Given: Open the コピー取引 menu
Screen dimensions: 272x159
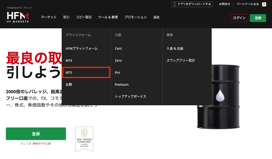Looking at the screenshot, I should [x=84, y=17].
